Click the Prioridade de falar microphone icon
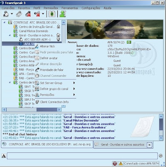 pyautogui.click(x=37, y=70)
